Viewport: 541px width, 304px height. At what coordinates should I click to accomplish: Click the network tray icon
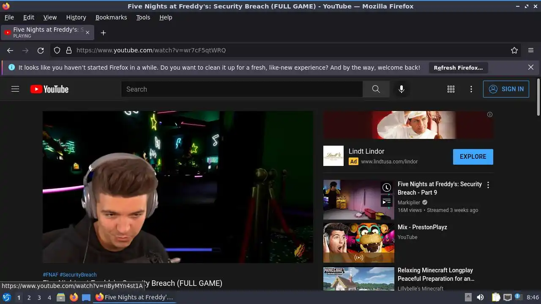click(x=508, y=297)
